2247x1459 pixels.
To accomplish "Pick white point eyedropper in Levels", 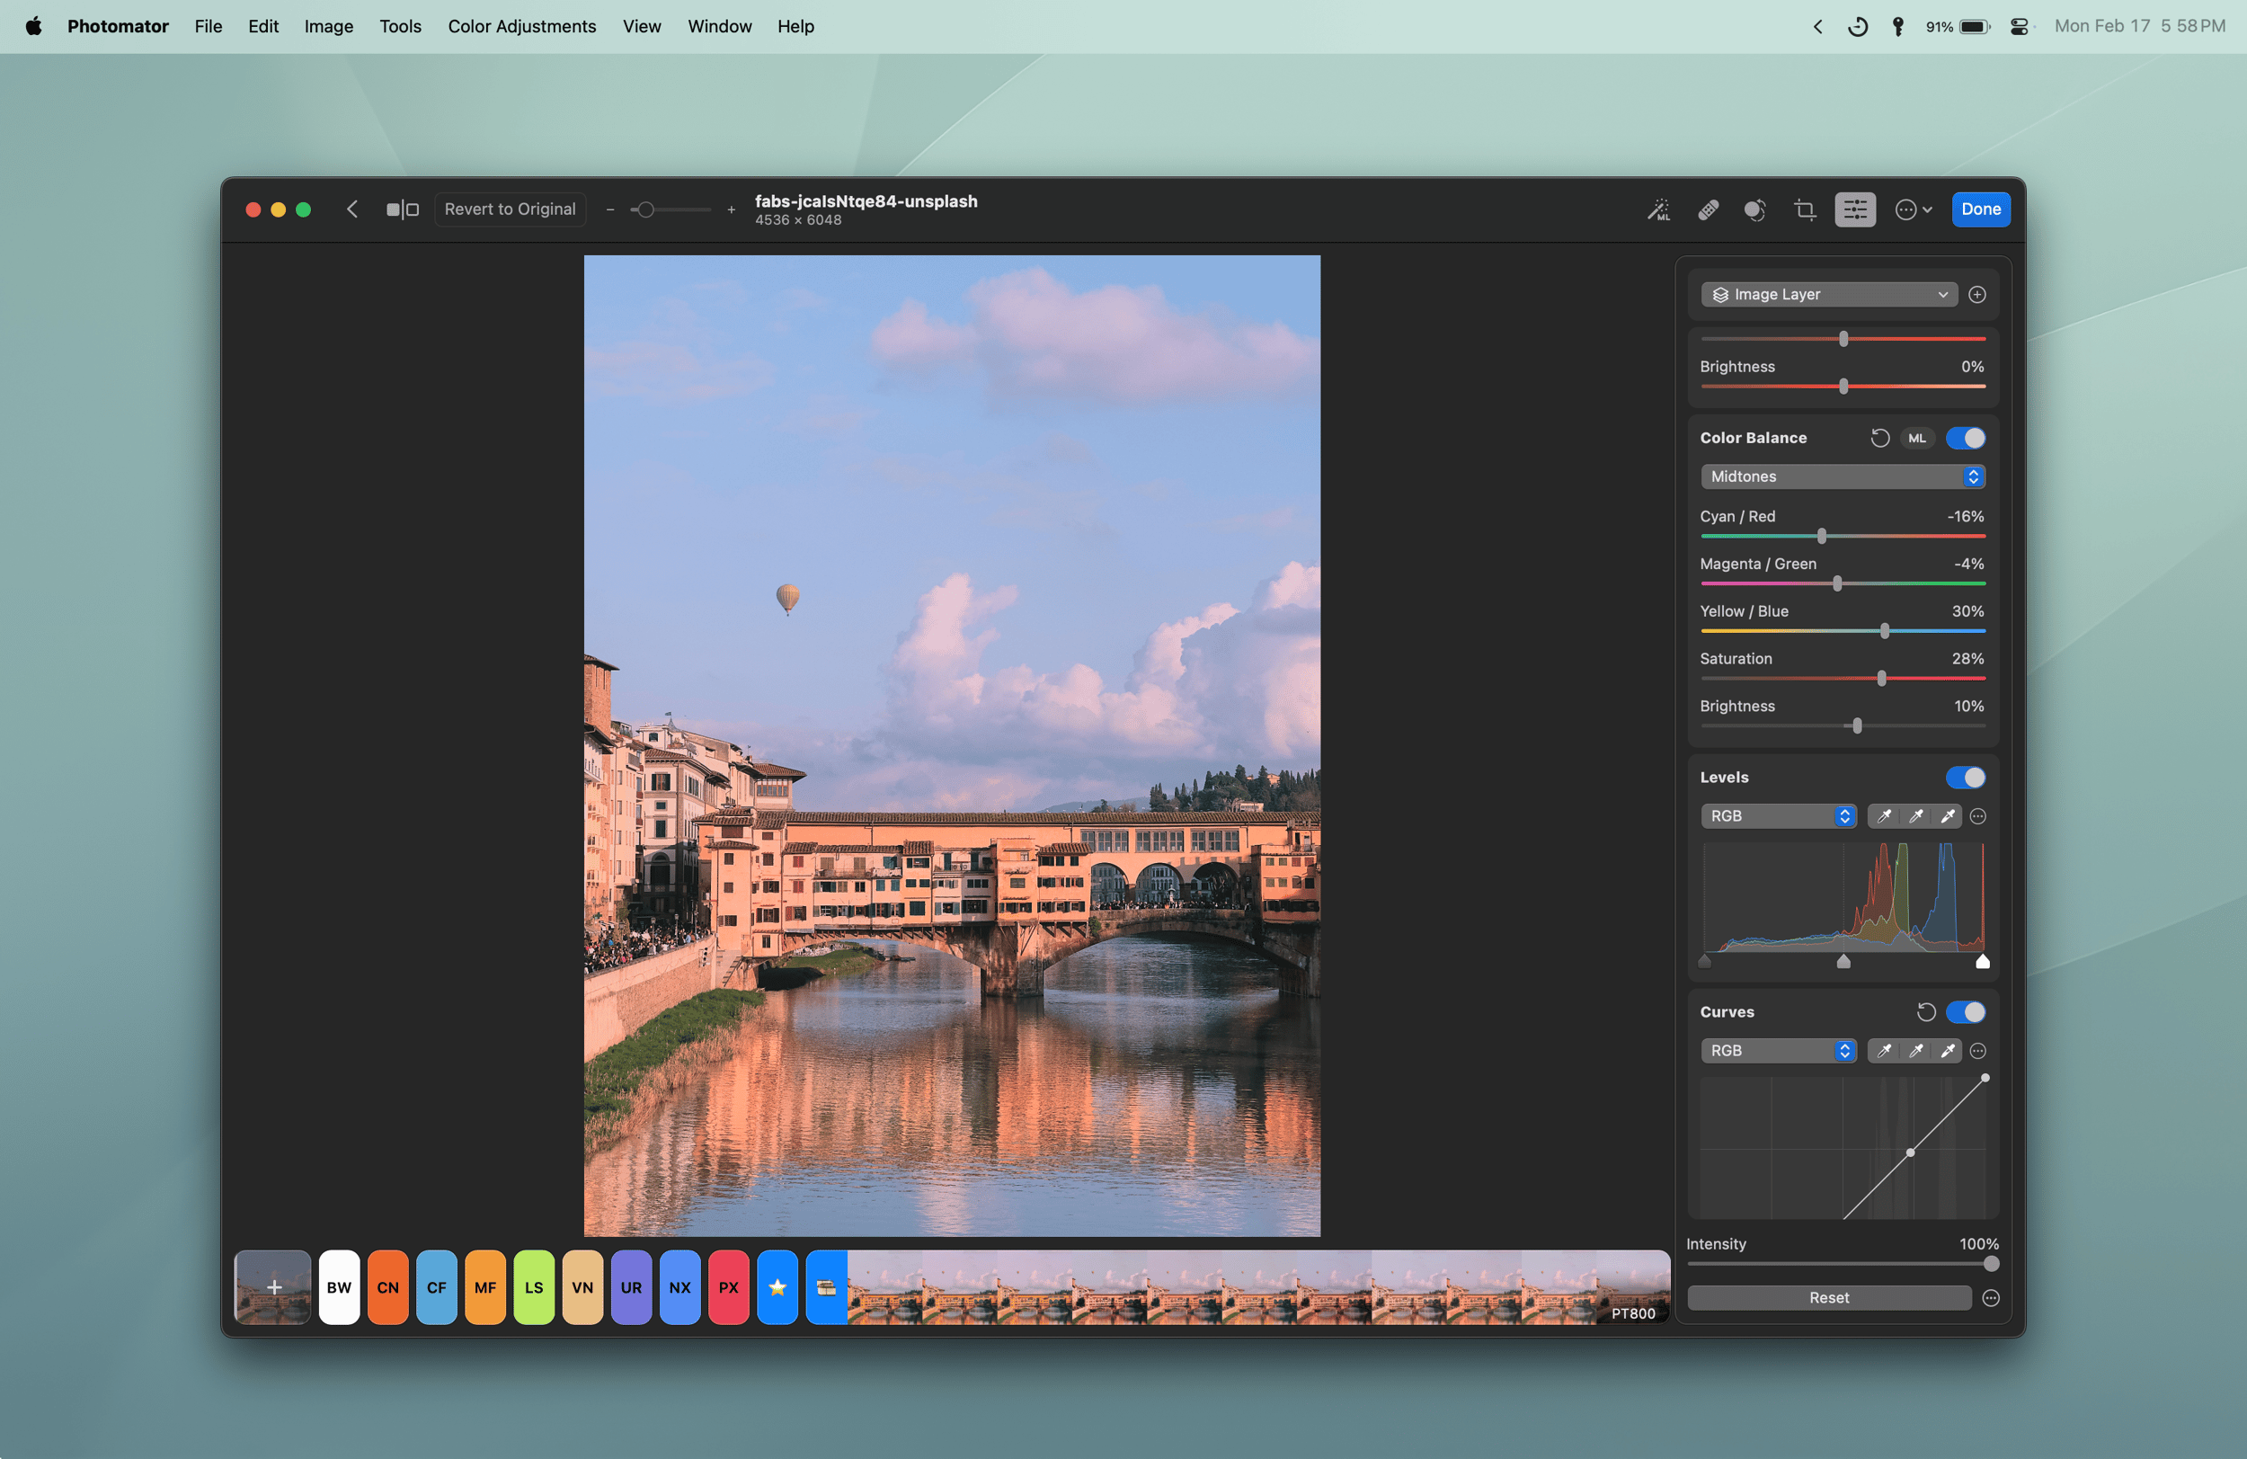I will pos(1947,816).
